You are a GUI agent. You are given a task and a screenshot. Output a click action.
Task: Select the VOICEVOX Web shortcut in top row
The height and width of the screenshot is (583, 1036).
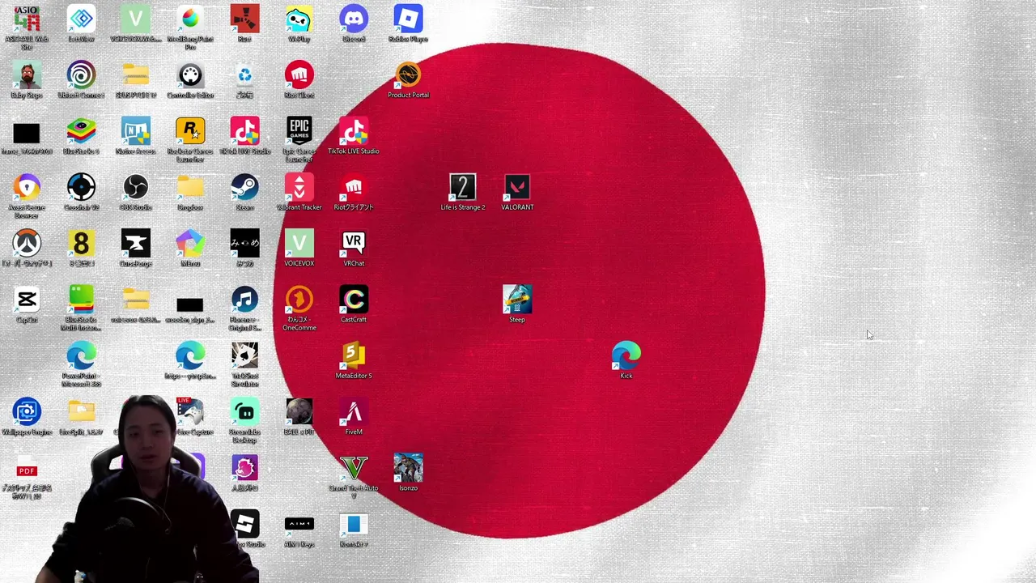(135, 19)
